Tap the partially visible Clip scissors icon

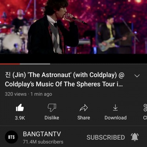tap(145, 108)
